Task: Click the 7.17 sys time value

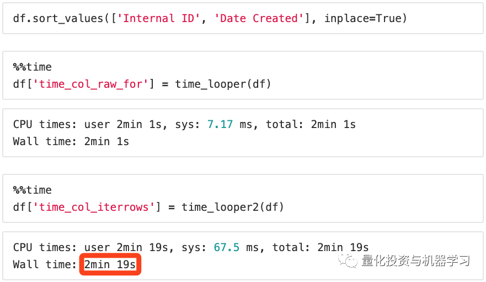Action: [220, 124]
